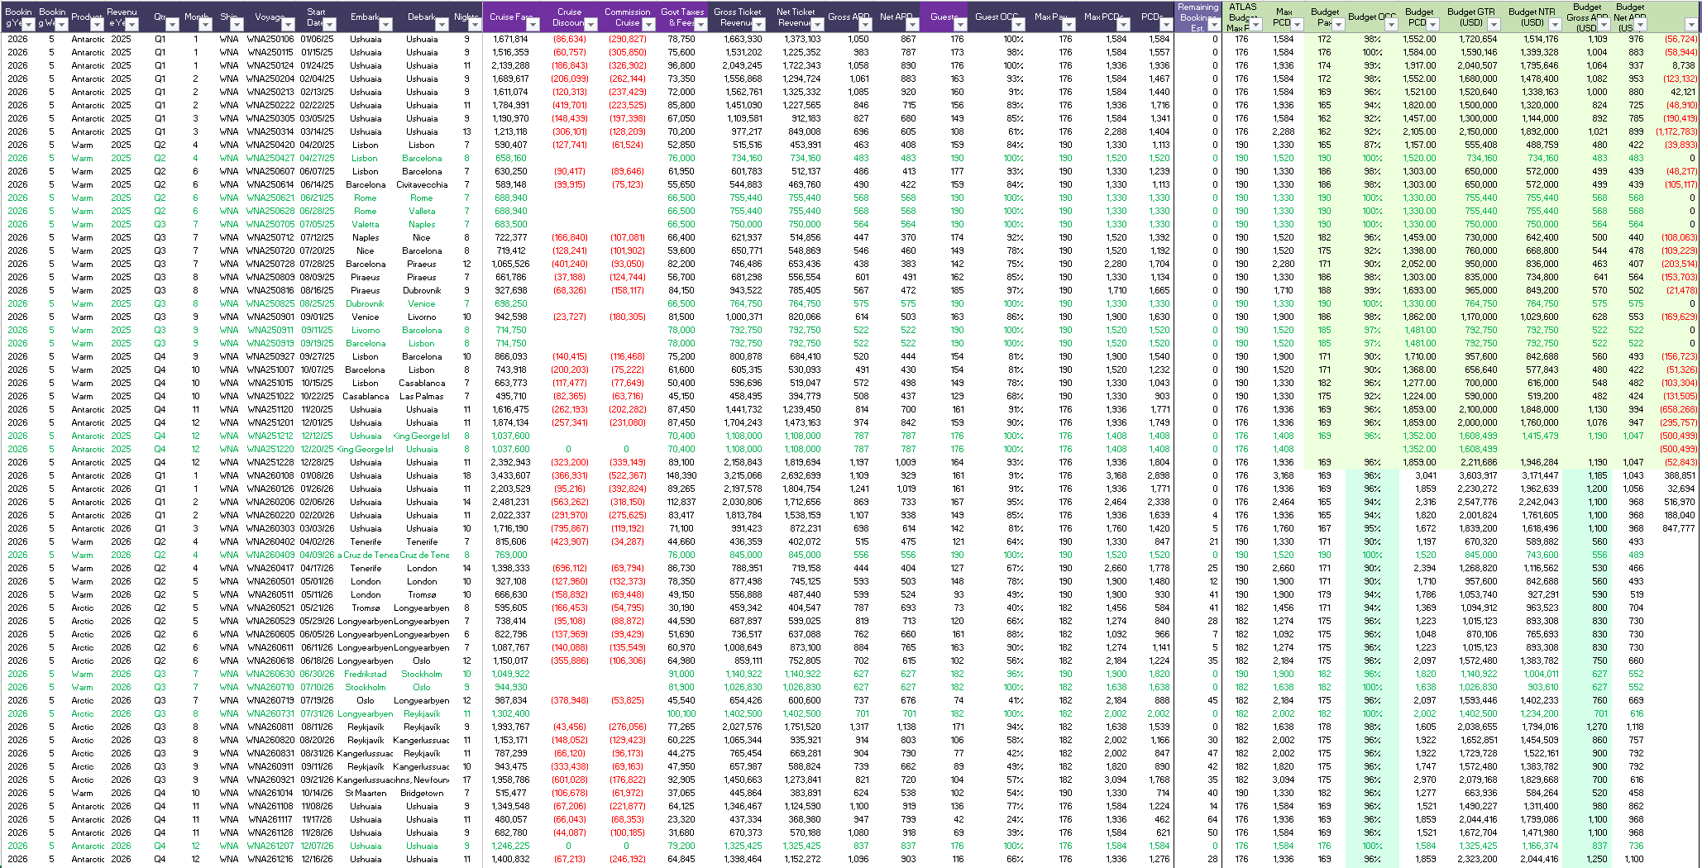The height and width of the screenshot is (868, 1702).
Task: Open the Ship column filter
Action: (x=237, y=25)
